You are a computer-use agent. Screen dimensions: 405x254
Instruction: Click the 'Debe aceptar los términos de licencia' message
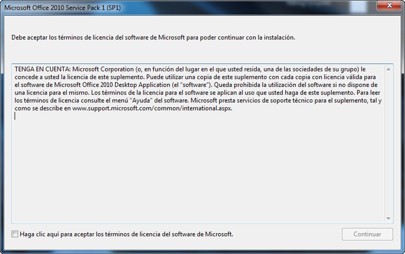tap(153, 37)
